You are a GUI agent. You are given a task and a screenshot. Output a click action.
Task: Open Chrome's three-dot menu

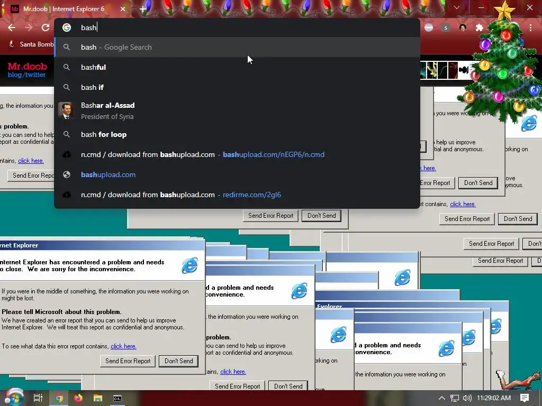[530, 27]
